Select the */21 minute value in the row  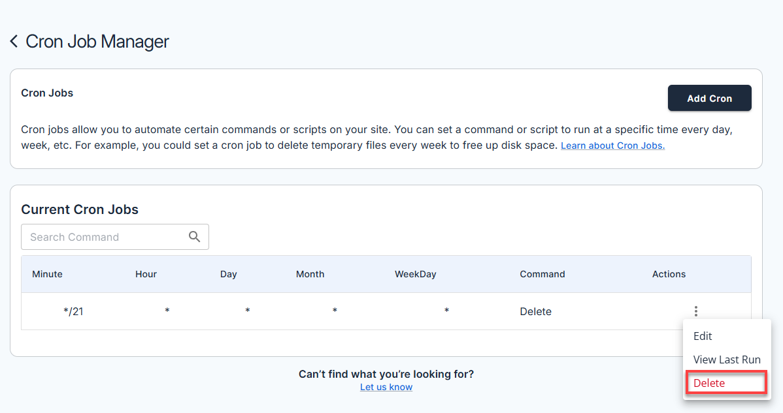click(x=73, y=311)
